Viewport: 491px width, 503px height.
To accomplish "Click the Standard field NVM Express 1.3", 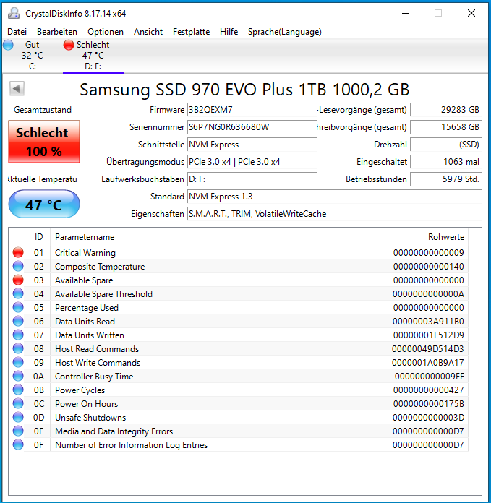I will coord(334,197).
